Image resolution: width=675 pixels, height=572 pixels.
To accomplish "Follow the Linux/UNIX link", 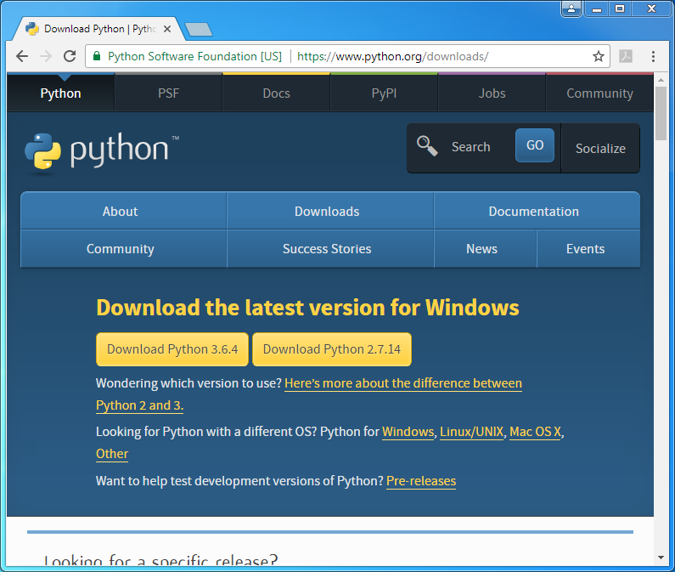I will (x=471, y=432).
